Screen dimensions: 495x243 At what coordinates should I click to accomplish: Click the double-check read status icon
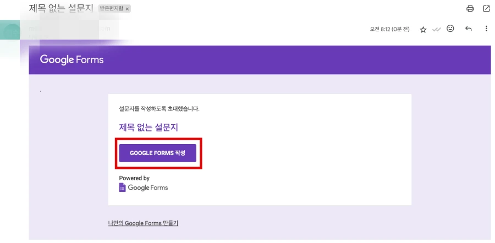[x=437, y=30]
